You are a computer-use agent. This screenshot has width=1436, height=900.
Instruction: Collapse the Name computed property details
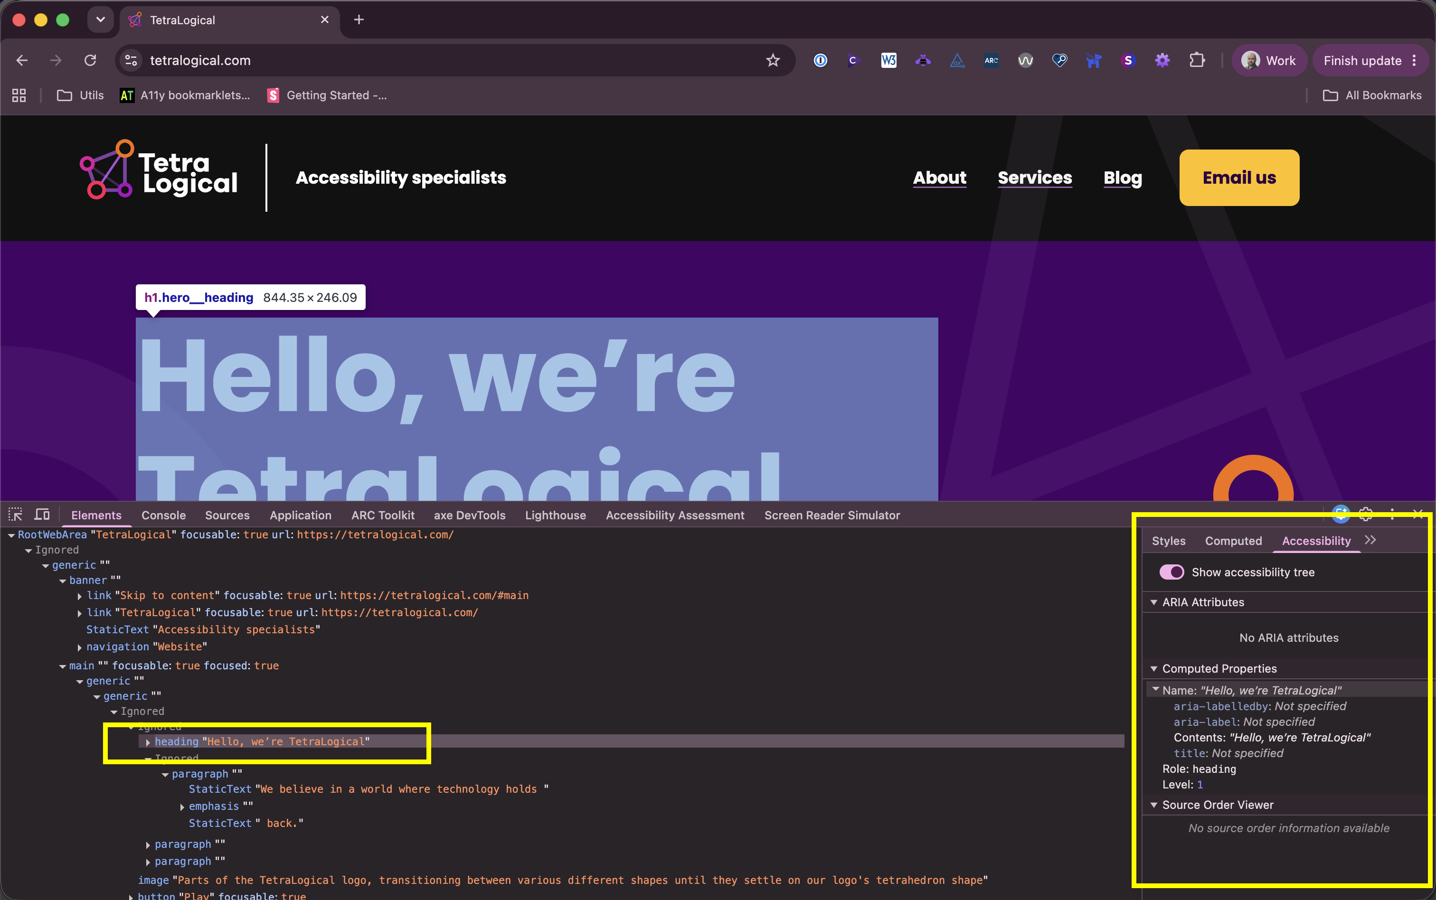point(1156,689)
